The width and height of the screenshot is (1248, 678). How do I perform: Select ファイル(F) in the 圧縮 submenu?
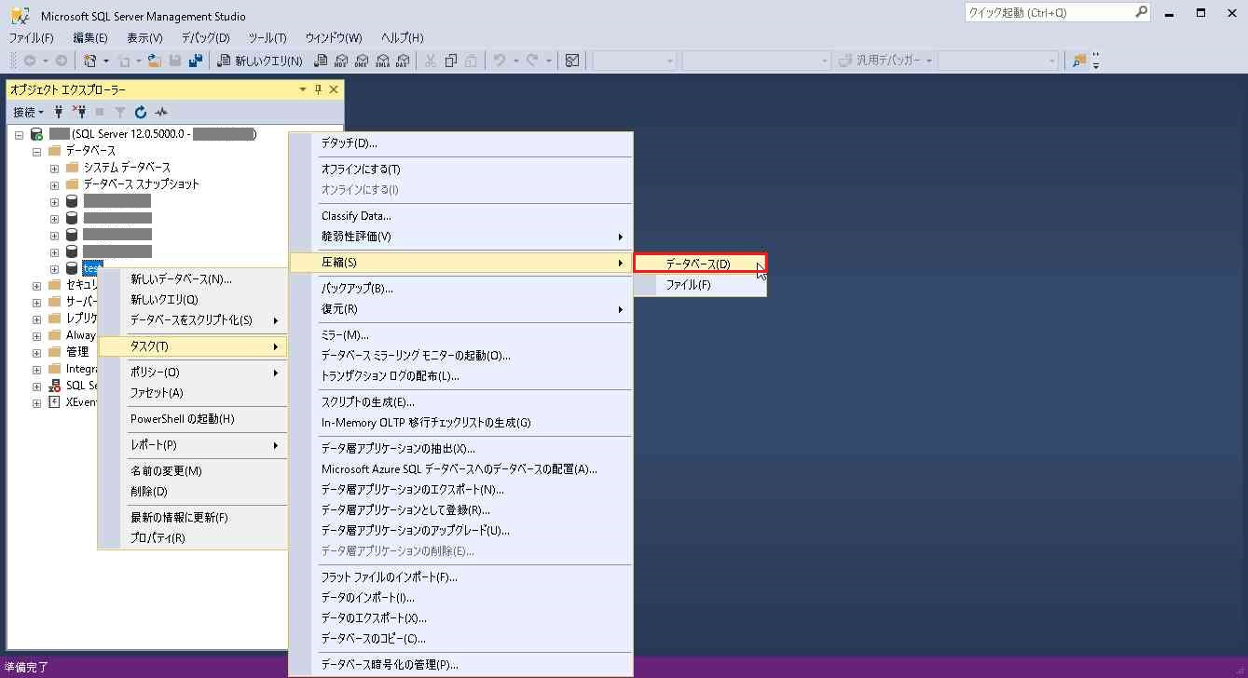tap(700, 285)
